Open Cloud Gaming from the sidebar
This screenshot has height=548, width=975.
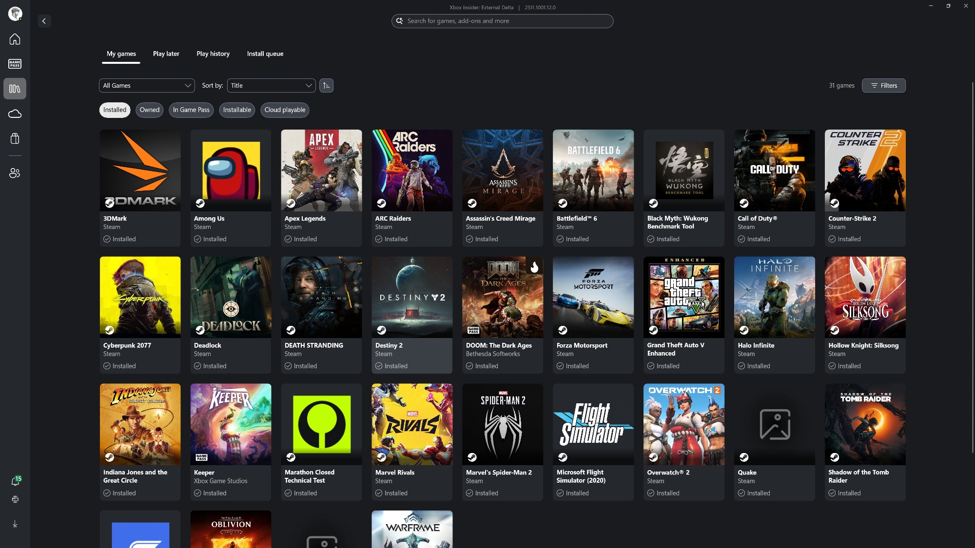point(15,113)
